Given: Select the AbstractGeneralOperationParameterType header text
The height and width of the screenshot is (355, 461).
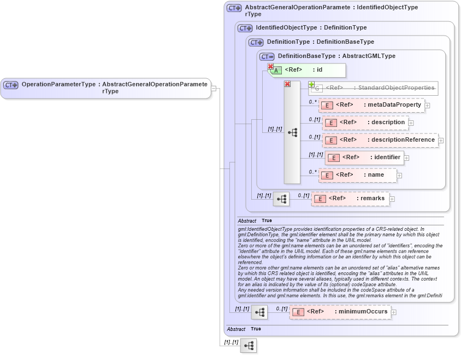Looking at the screenshot, I should point(332,10).
